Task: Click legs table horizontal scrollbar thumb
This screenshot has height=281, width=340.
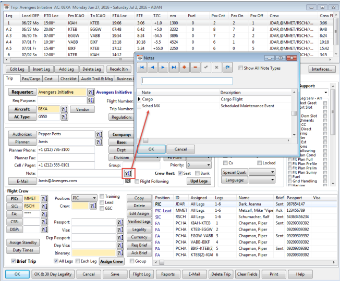Action: click(120, 59)
